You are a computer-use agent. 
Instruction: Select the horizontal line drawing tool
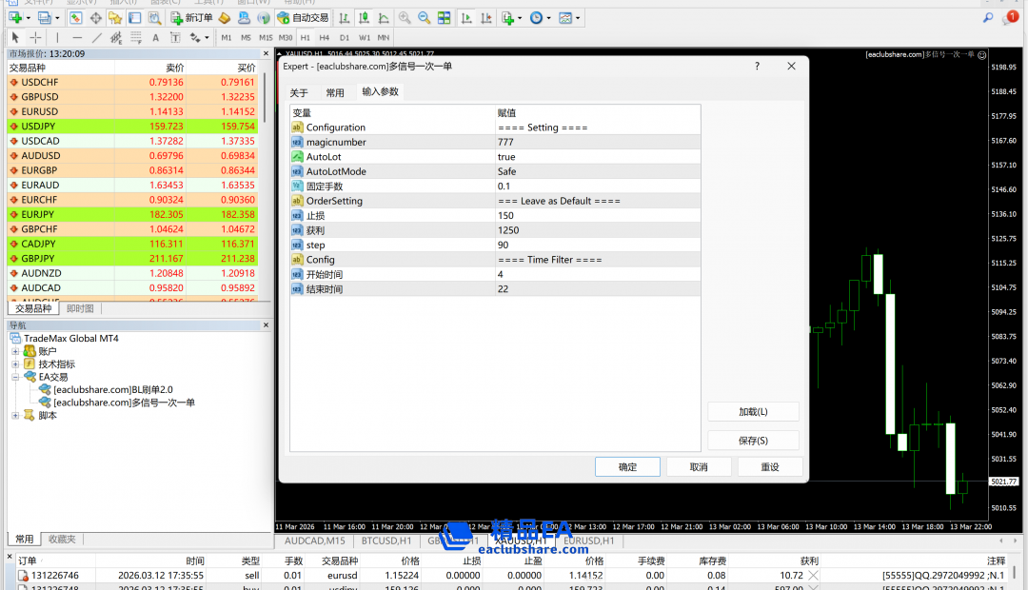click(x=76, y=37)
